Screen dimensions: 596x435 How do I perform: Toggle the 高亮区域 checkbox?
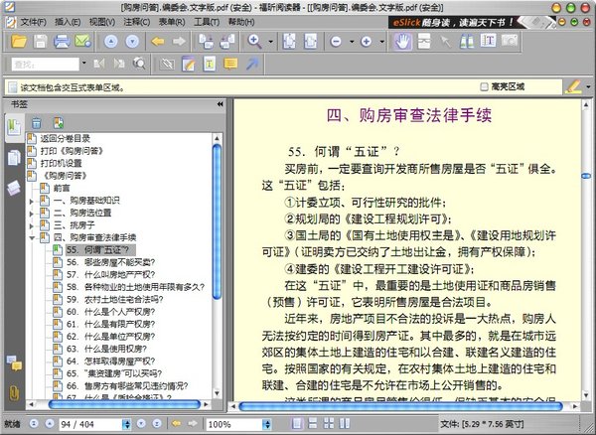[x=484, y=87]
